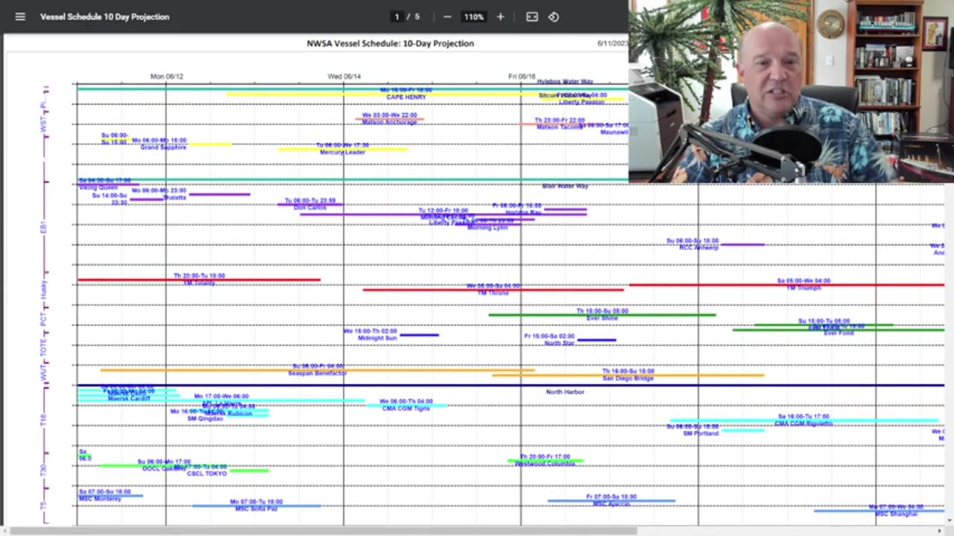Click the zoom out minus button
The height and width of the screenshot is (536, 954).
(447, 16)
